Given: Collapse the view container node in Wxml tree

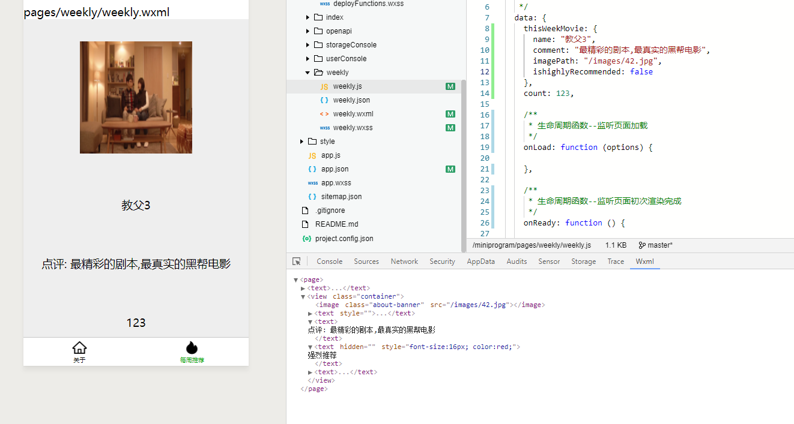Looking at the screenshot, I should point(303,296).
